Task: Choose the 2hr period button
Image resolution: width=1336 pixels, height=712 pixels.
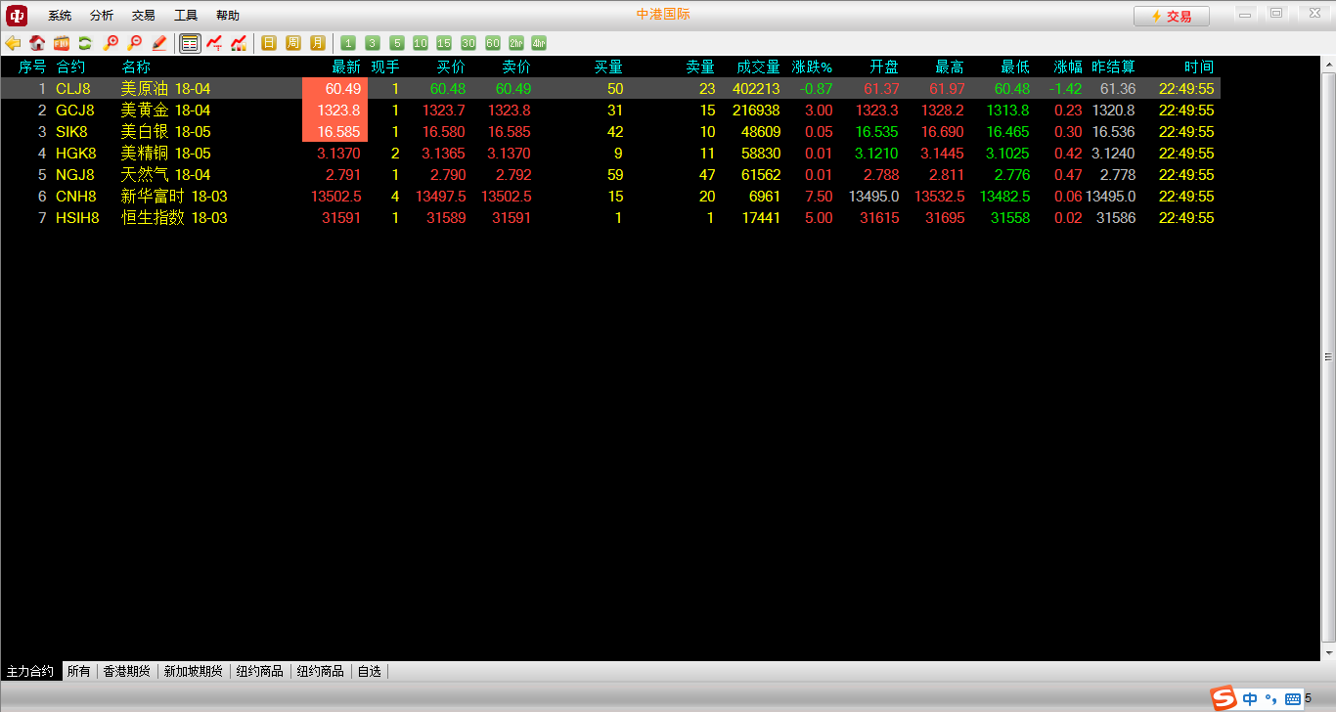Action: pos(516,43)
